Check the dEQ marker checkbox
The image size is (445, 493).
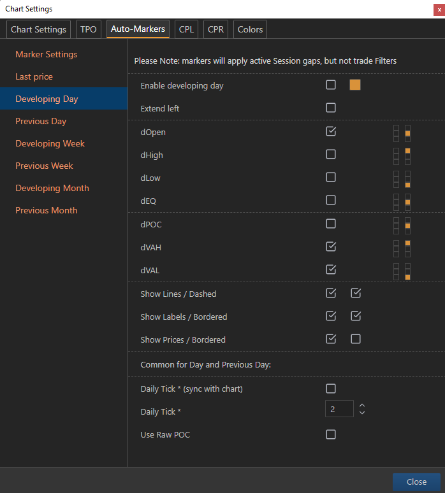[331, 200]
